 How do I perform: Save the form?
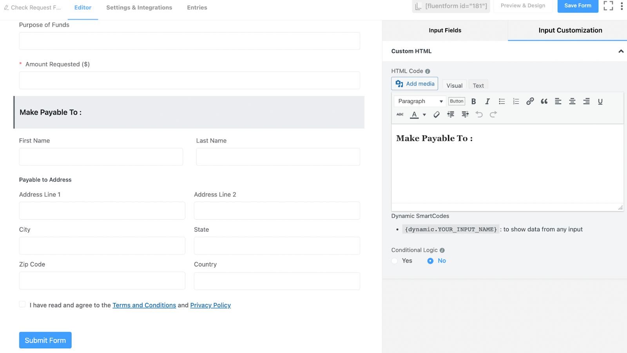pos(578,5)
